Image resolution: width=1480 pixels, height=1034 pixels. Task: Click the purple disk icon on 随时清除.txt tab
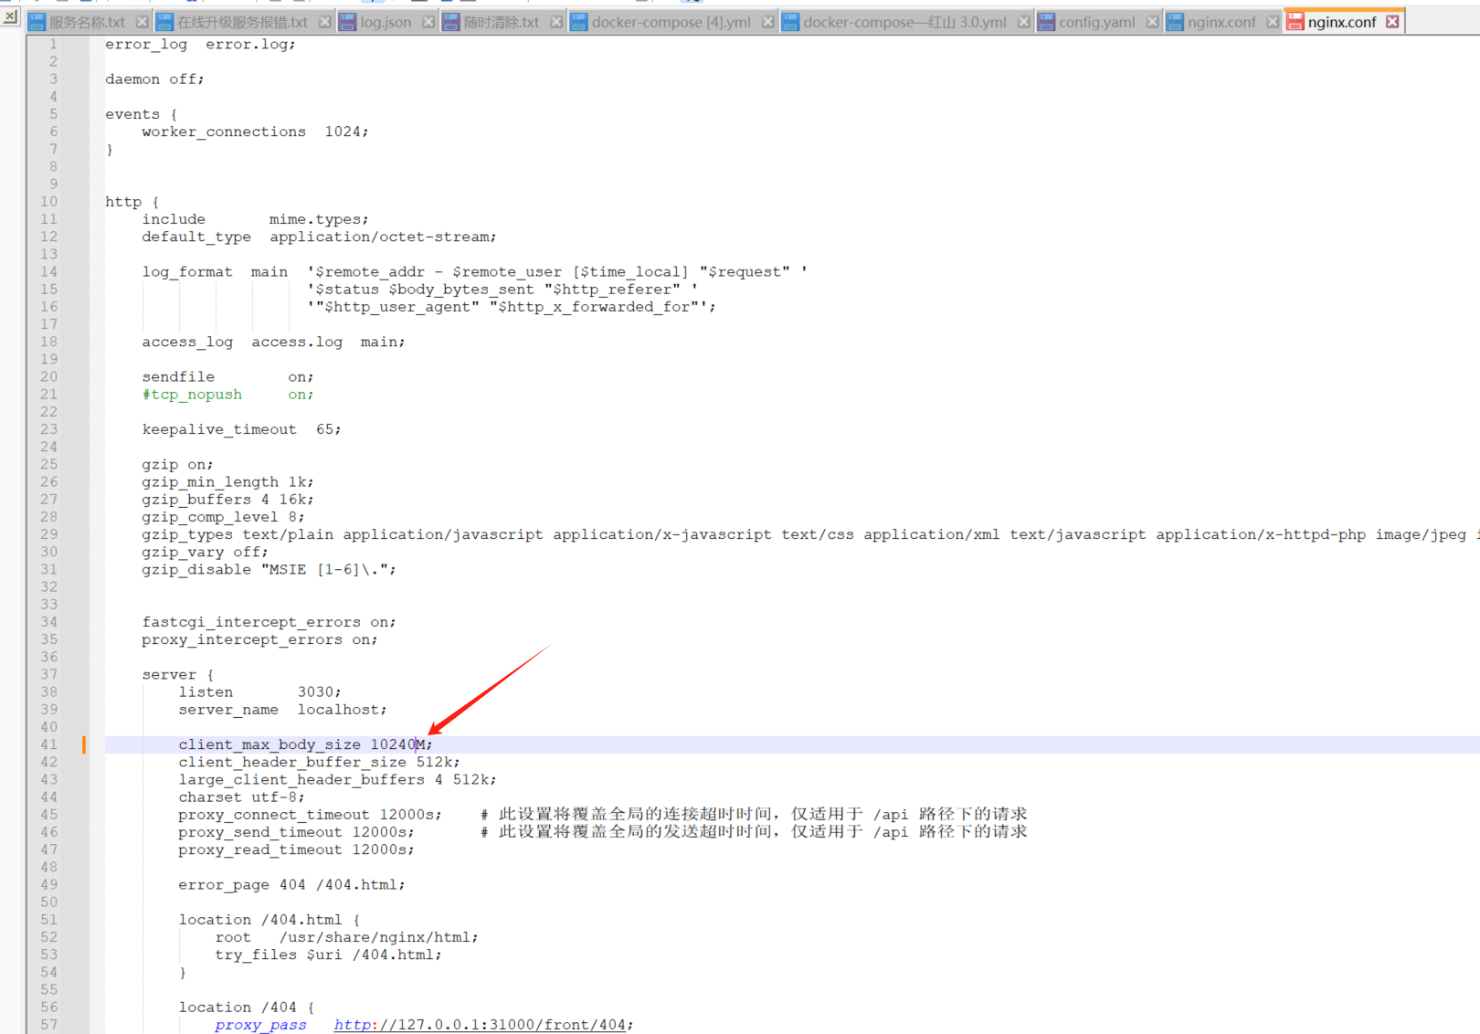click(450, 22)
